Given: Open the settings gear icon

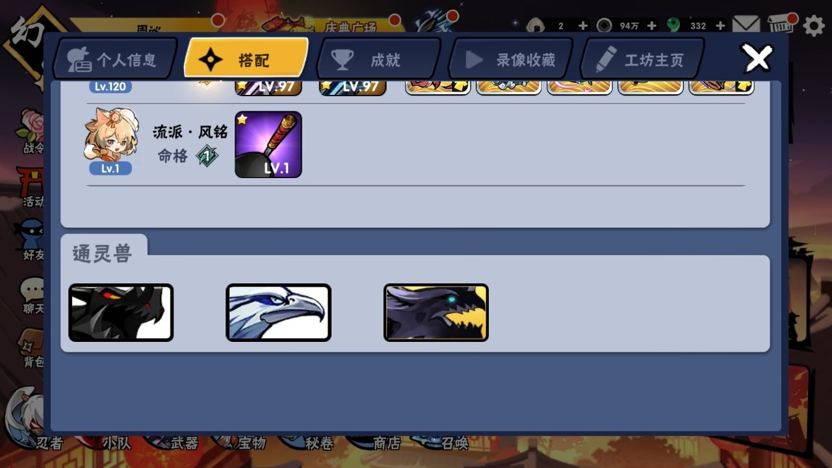Looking at the screenshot, I should 814,26.
